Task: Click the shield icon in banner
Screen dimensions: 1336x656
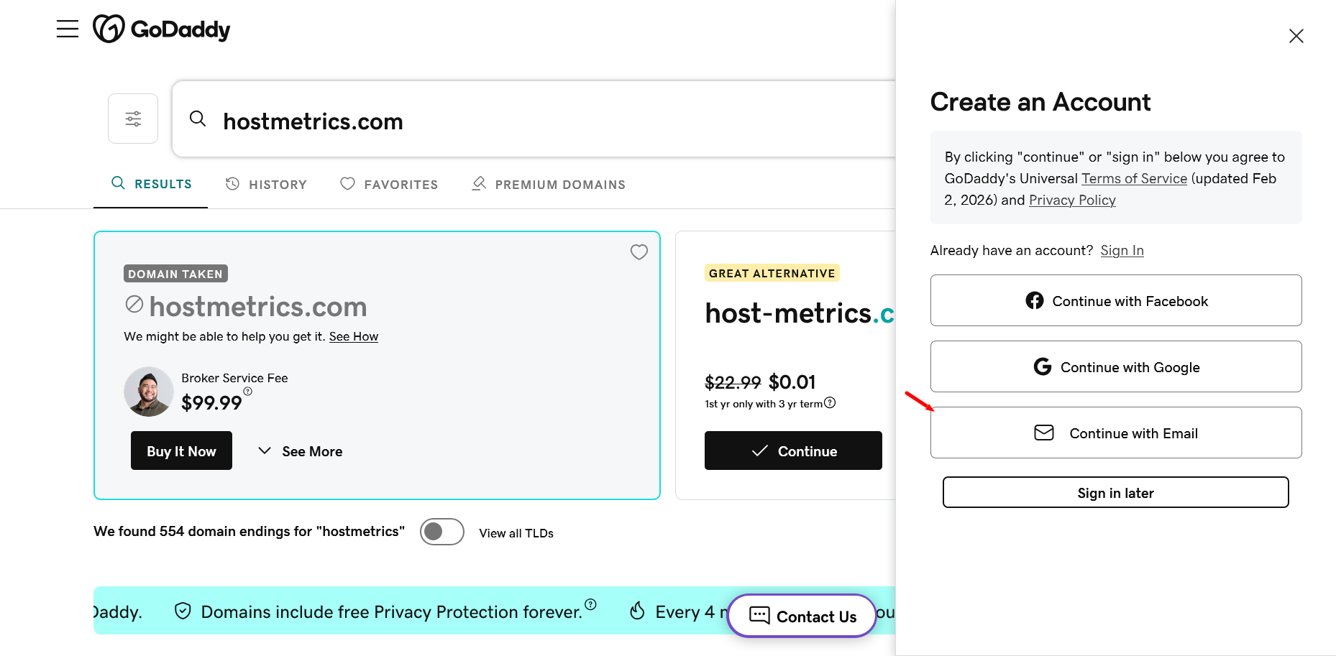Action: tap(183, 611)
